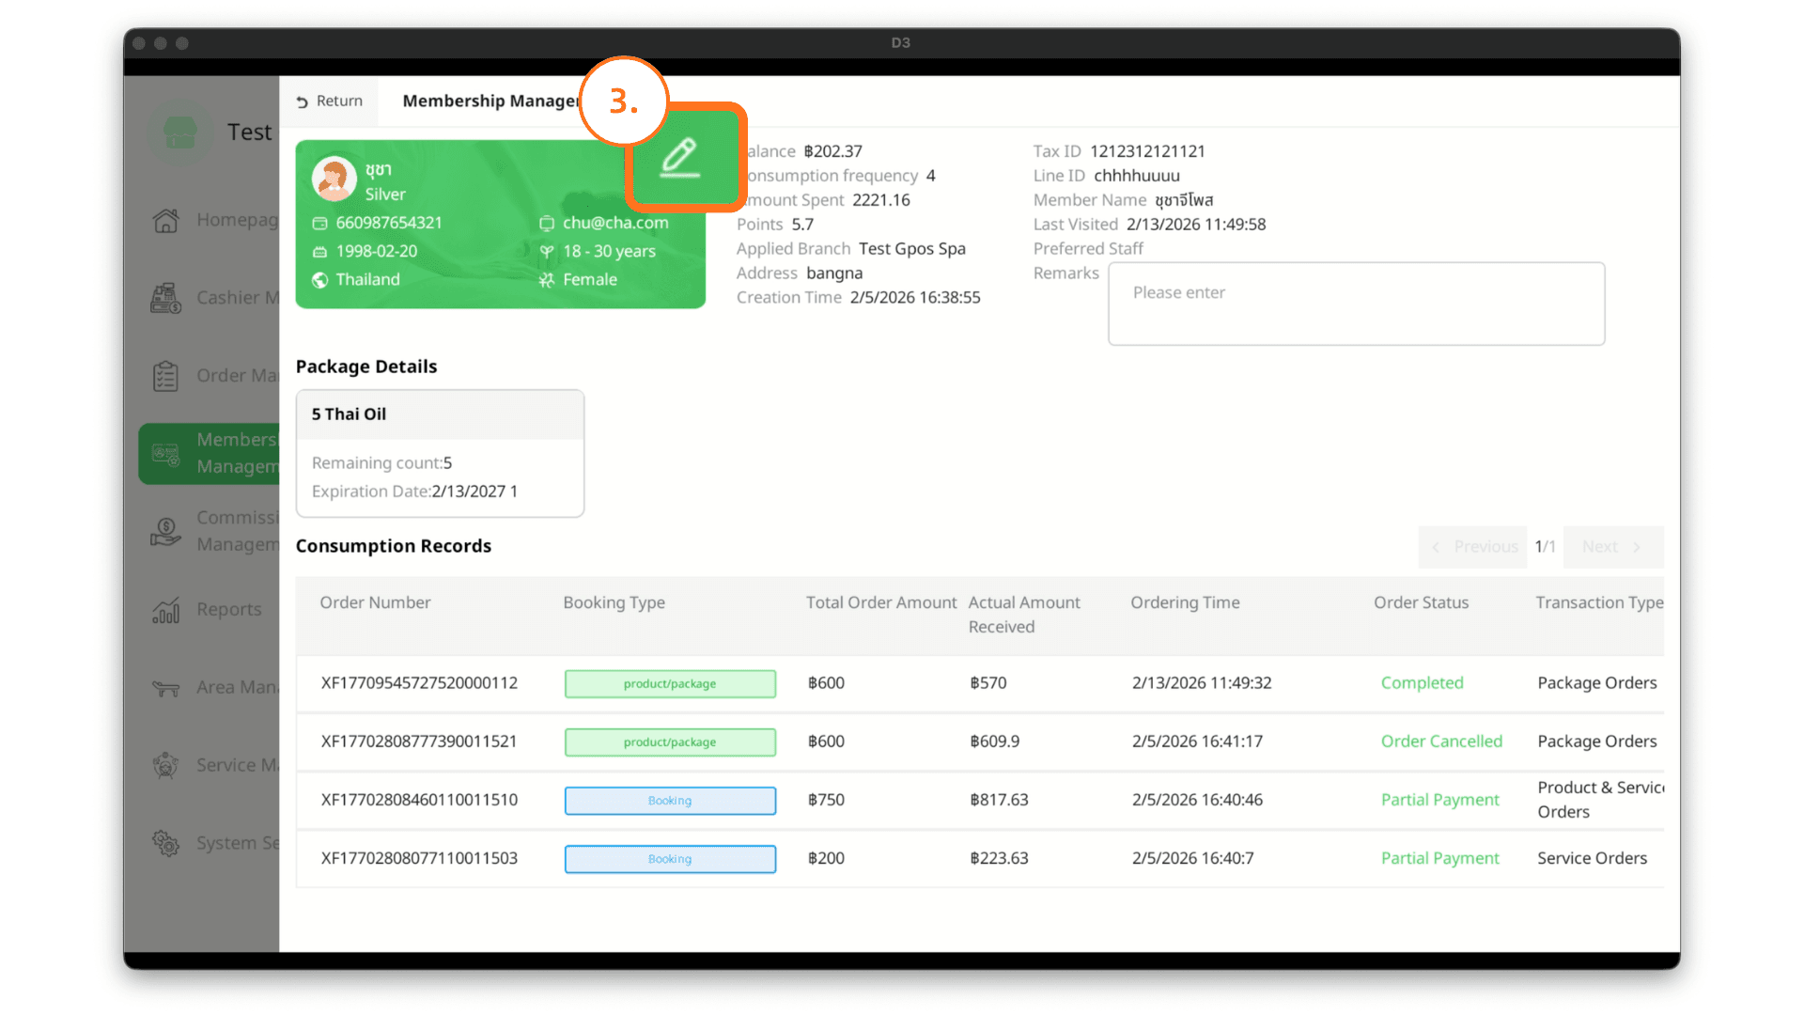Click the product/package badge on the first order
1804x1015 pixels.
pos(670,683)
